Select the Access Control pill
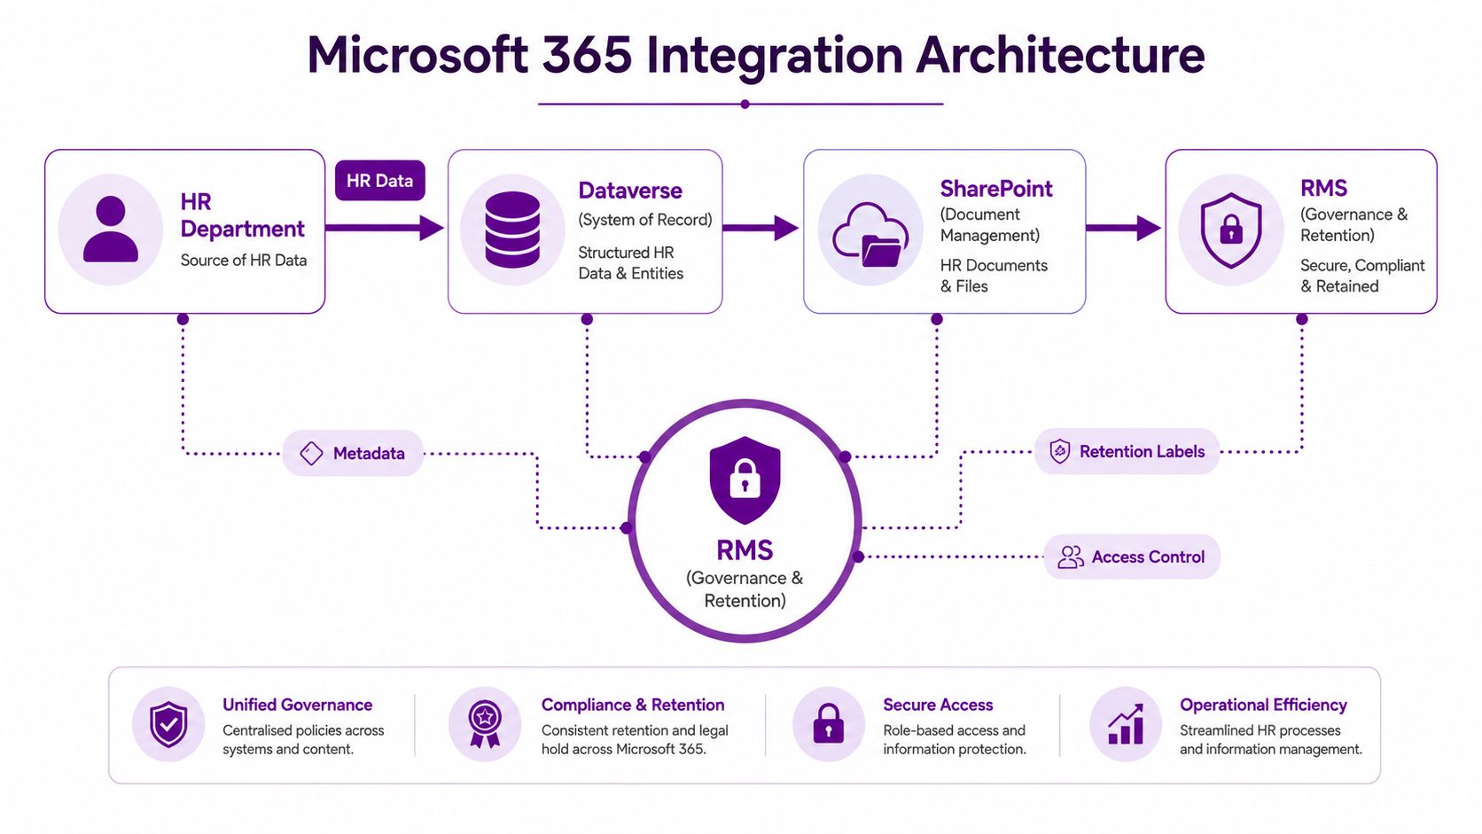Screen dimensions: 1482x834 click(x=1132, y=557)
